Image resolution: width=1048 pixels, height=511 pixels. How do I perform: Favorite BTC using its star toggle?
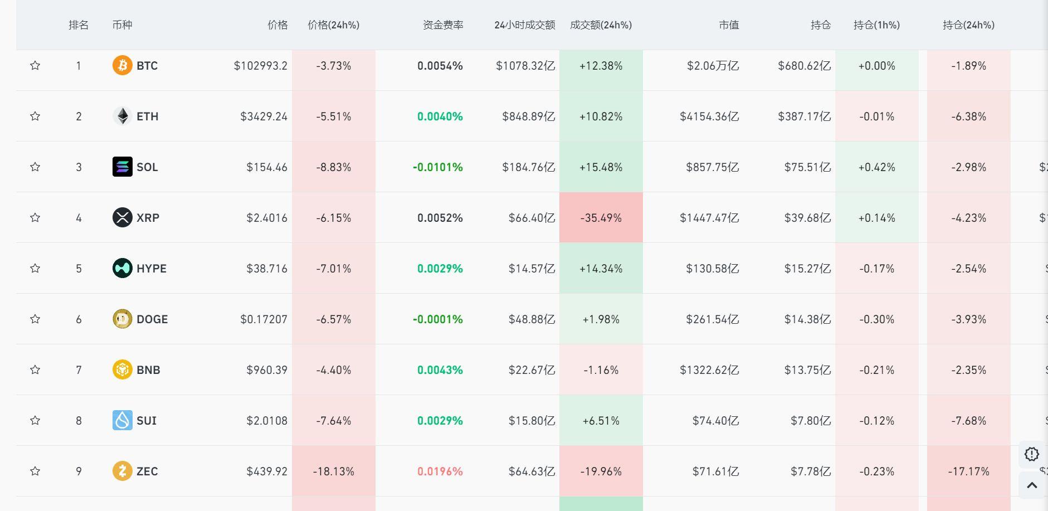tap(35, 65)
